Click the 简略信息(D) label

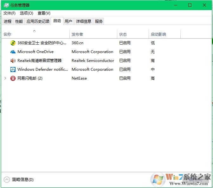click(23, 179)
